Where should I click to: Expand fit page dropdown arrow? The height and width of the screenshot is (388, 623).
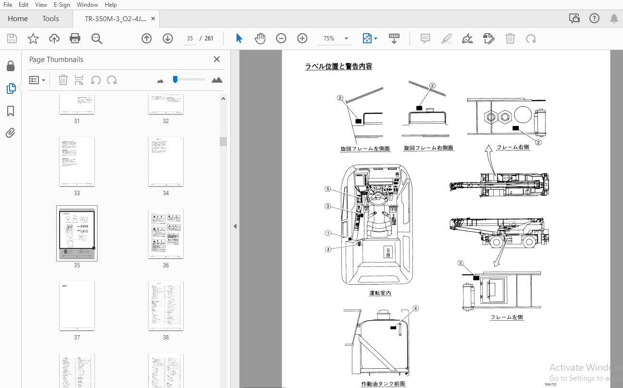click(x=376, y=38)
